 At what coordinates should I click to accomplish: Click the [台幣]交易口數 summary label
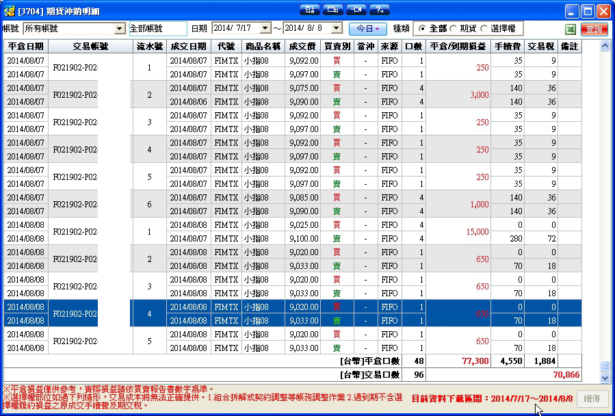click(370, 374)
